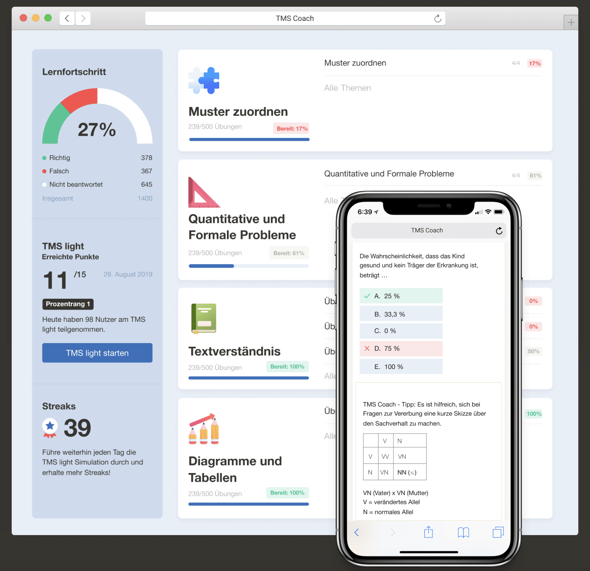
Task: Click the Insgesamt 1400 row
Action: 97,198
